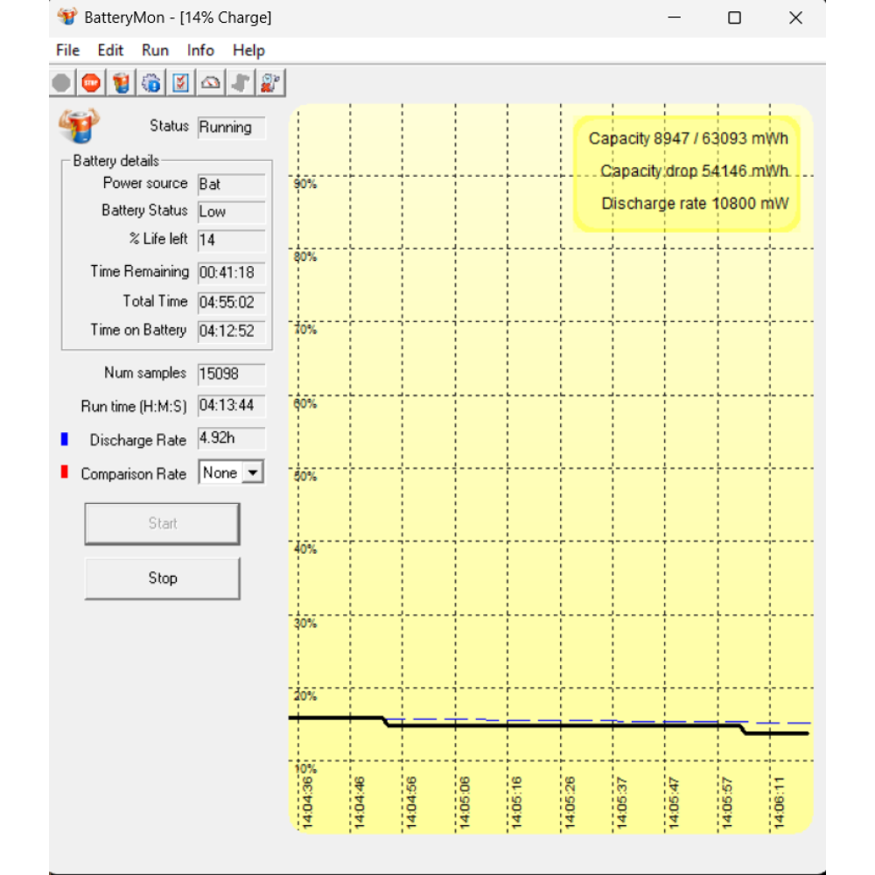Click the gauge meter toolbar icon
This screenshot has height=875, width=875.
click(x=210, y=83)
